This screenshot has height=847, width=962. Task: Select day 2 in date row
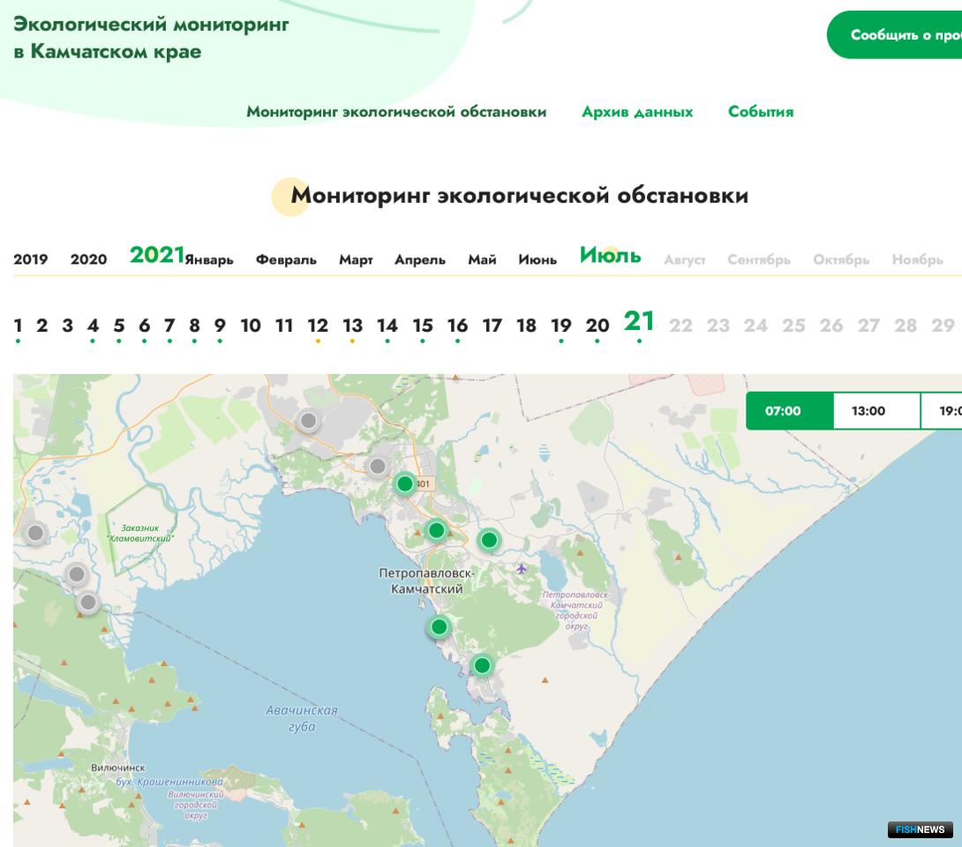[x=41, y=326]
